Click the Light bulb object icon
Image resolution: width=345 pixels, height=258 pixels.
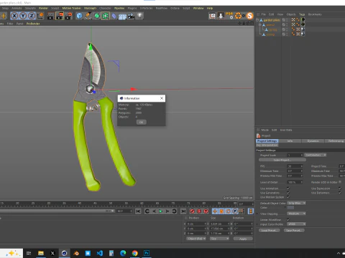click(x=140, y=16)
